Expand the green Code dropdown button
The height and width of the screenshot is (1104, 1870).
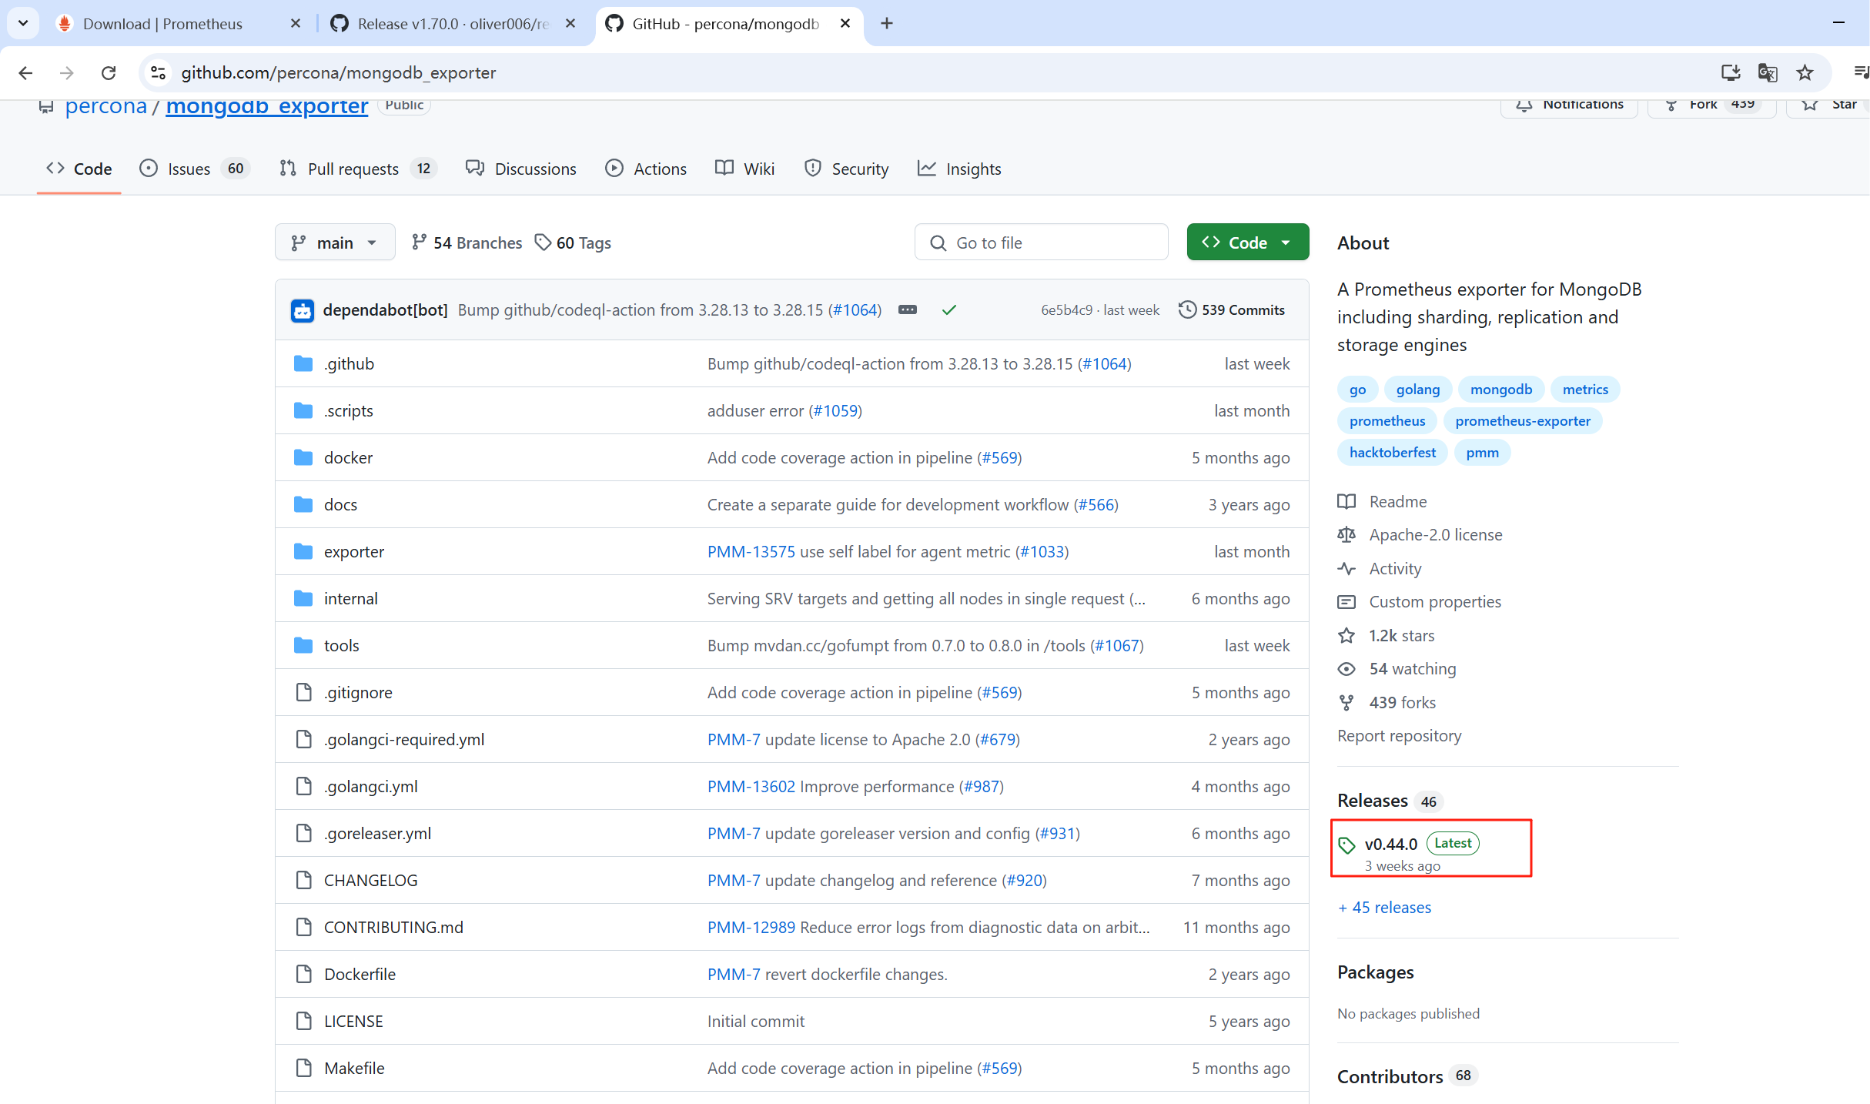click(x=1247, y=243)
